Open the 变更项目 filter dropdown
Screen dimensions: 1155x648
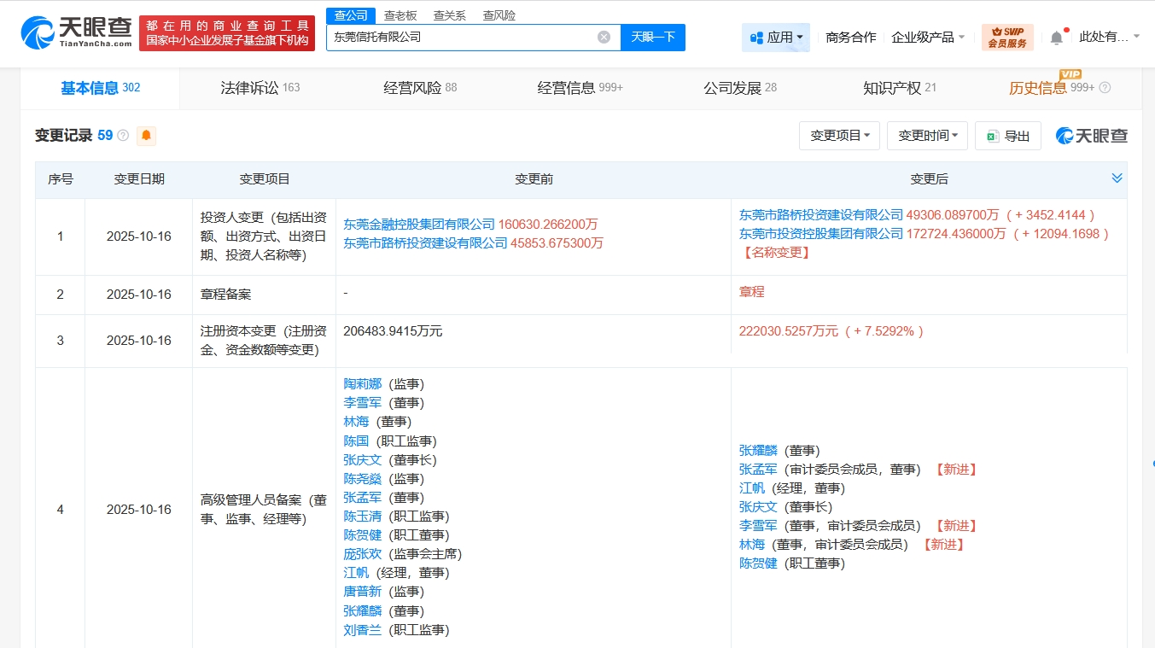pos(839,136)
